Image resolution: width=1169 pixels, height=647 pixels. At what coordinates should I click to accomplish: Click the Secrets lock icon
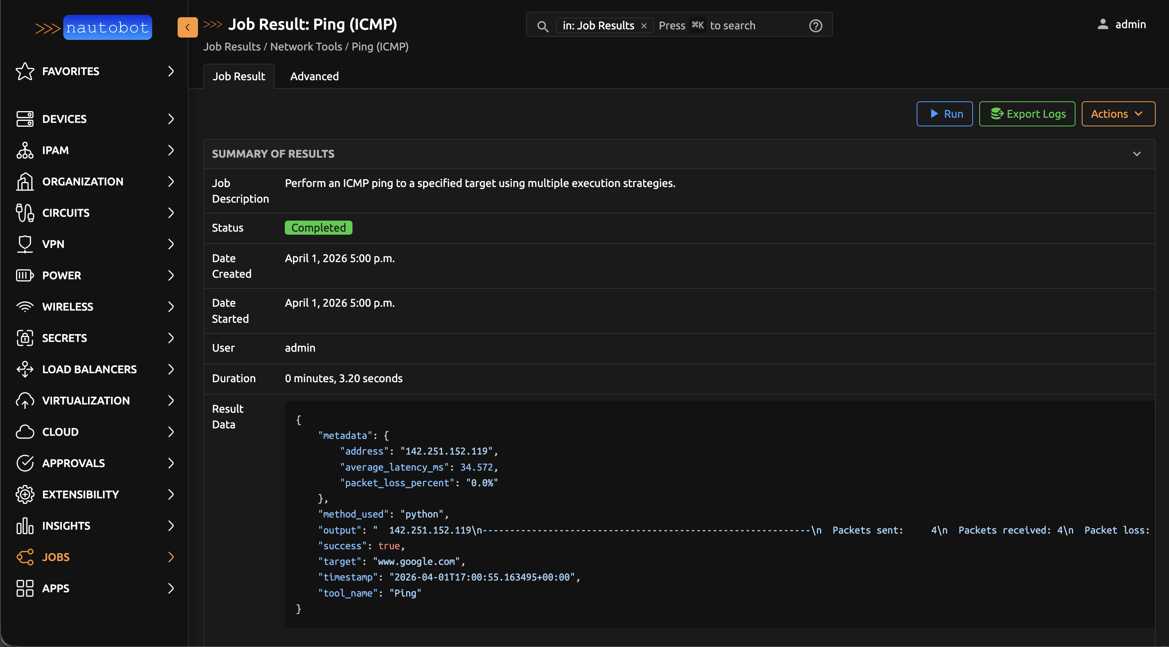[x=25, y=338]
